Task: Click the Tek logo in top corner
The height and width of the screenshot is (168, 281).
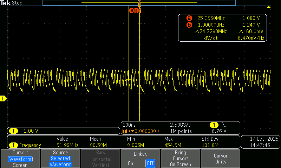Action: click(x=5, y=3)
